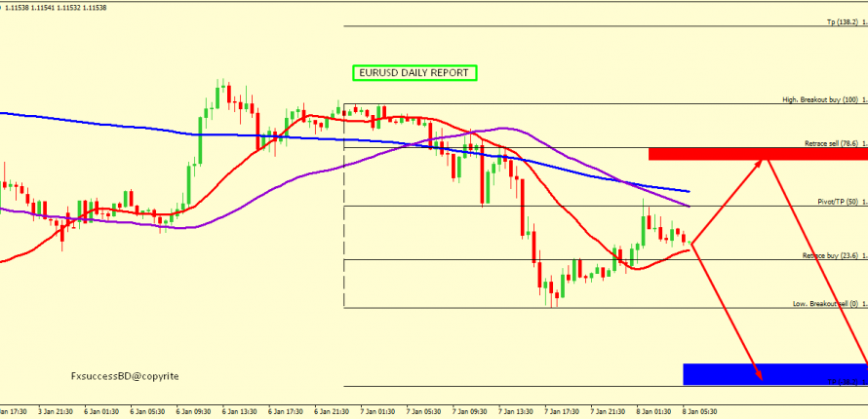Image resolution: width=868 pixels, height=419 pixels.
Task: Click the 7 Jan 01:30 time label
Action: coord(378,412)
